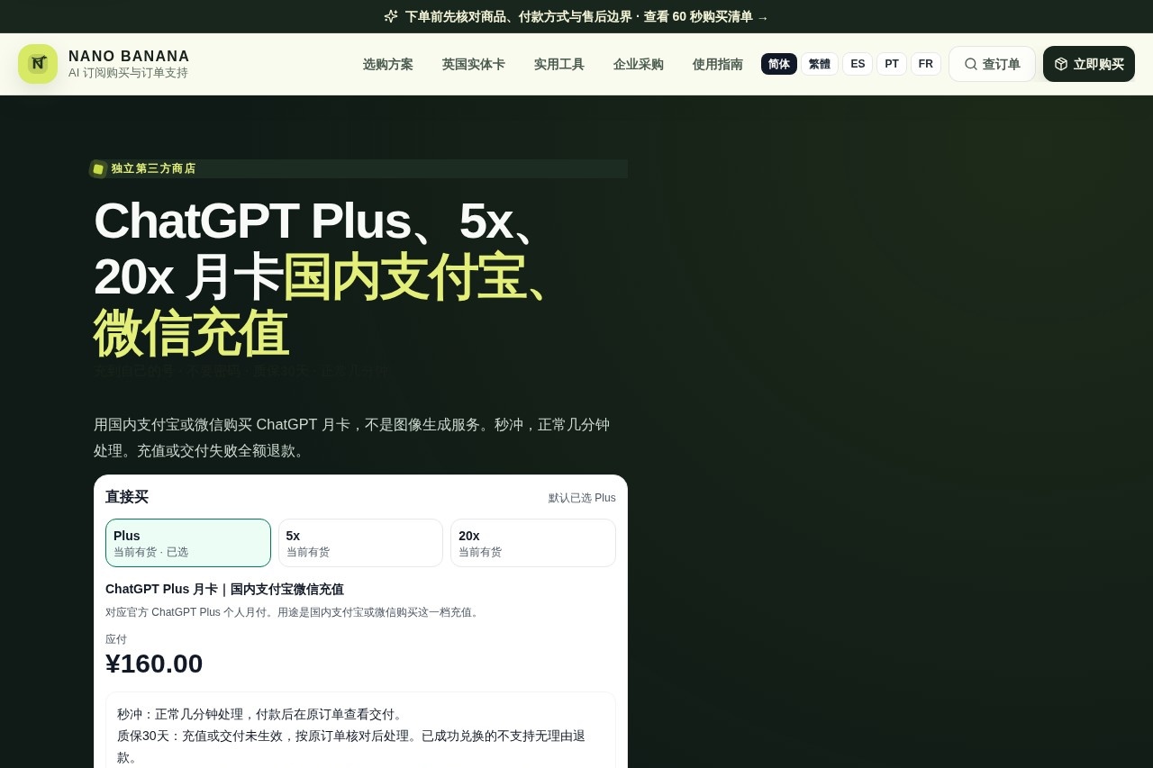Image resolution: width=1153 pixels, height=768 pixels.
Task: Click the 直接买 heading
Action: coord(127,497)
